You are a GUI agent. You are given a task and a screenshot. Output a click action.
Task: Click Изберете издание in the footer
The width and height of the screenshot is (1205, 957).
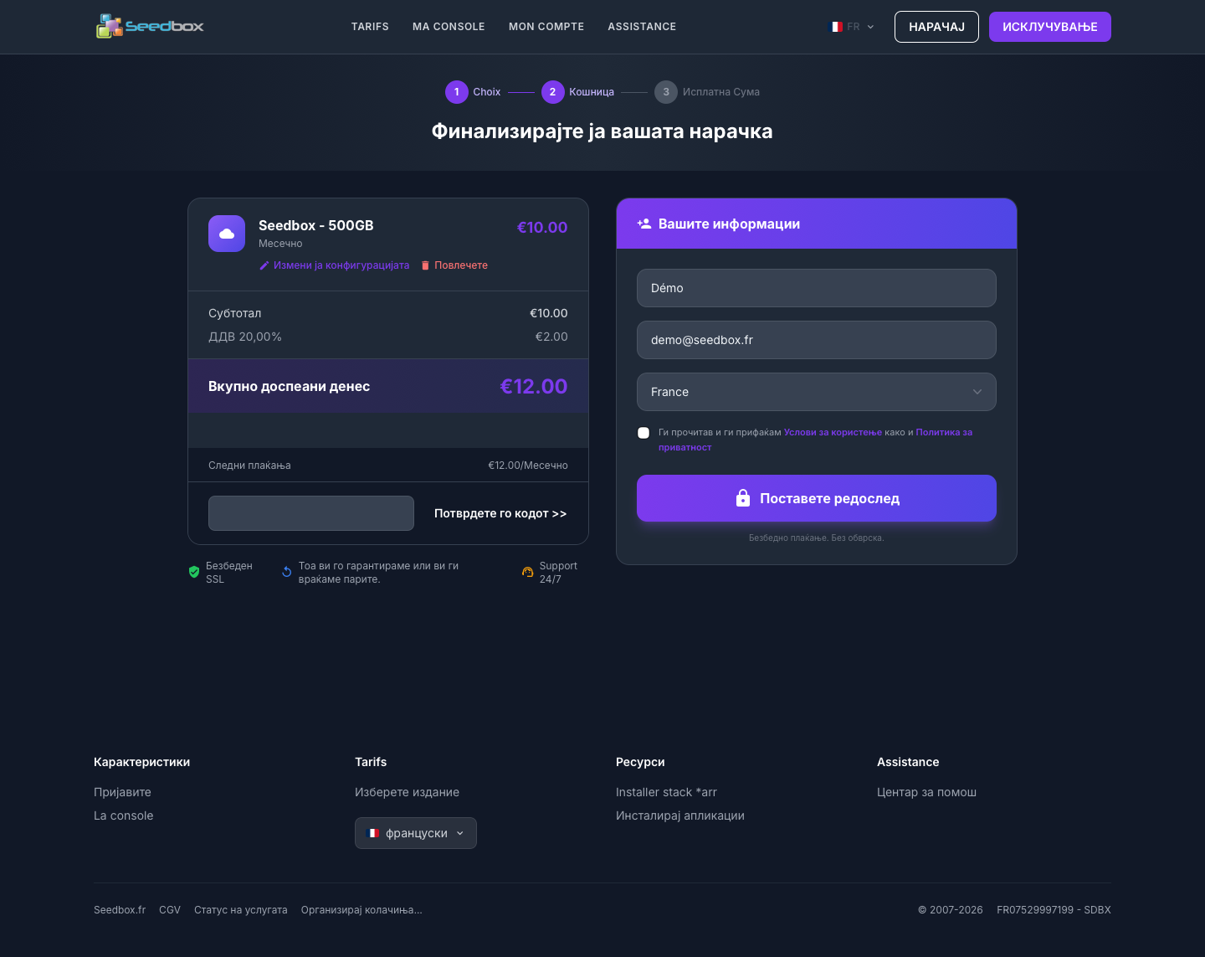click(407, 792)
